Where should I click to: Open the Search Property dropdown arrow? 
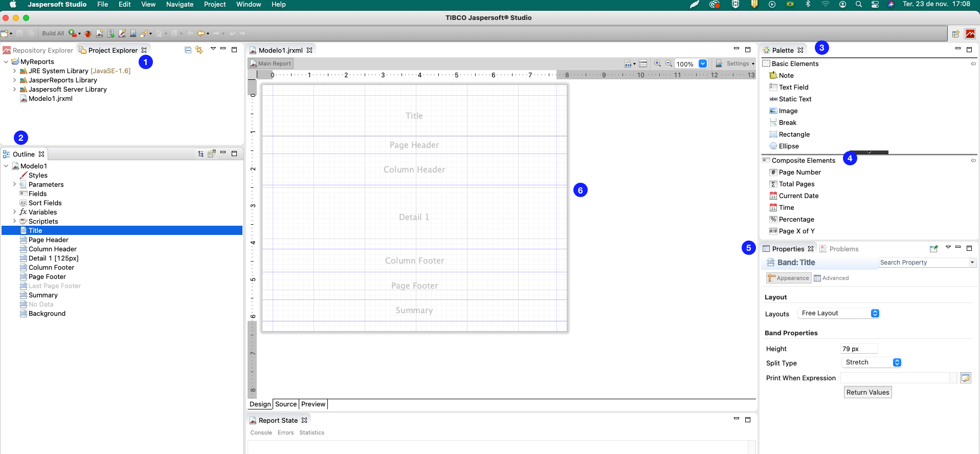[x=972, y=262]
